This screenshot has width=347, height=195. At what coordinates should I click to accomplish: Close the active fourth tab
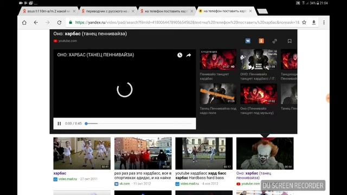click(x=250, y=11)
